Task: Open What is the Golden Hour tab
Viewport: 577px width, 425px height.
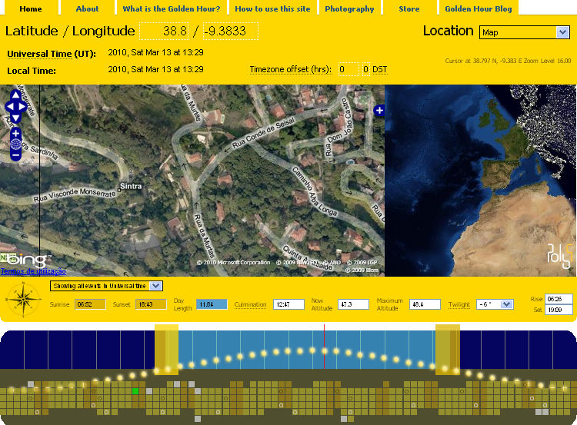Action: (172, 8)
